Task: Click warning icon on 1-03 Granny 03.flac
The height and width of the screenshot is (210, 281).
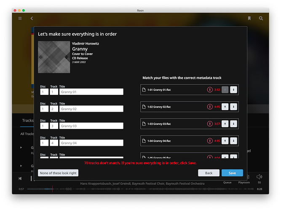Action: coord(210,123)
